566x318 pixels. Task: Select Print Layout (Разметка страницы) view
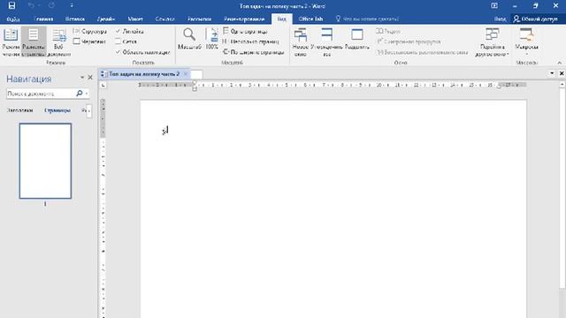pos(34,42)
